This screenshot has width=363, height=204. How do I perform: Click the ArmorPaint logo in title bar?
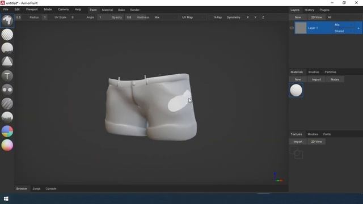[x=2, y=3]
